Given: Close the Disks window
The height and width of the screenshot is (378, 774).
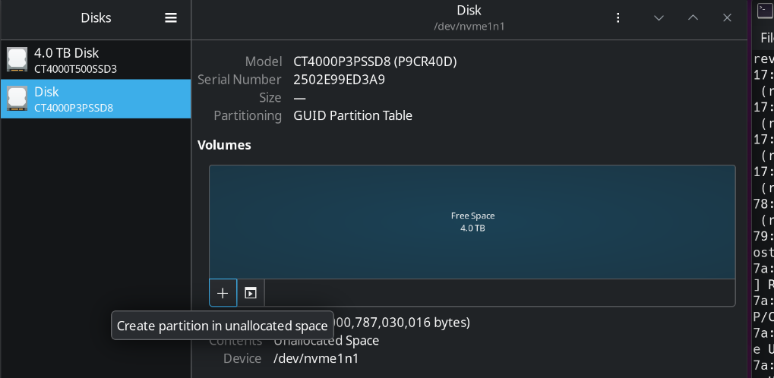Looking at the screenshot, I should click(727, 18).
